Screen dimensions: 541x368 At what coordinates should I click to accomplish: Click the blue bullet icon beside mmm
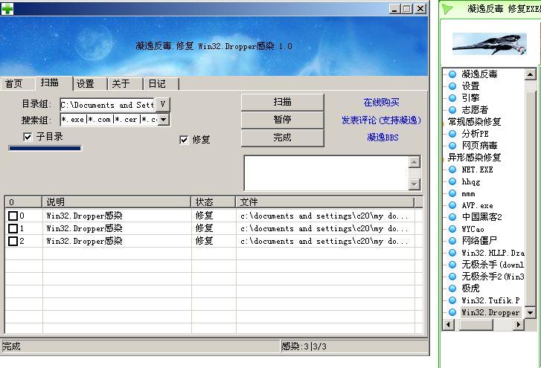tap(452, 193)
